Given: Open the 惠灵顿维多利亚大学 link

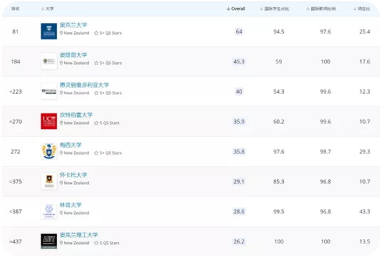Looking at the screenshot, I should point(84,85).
